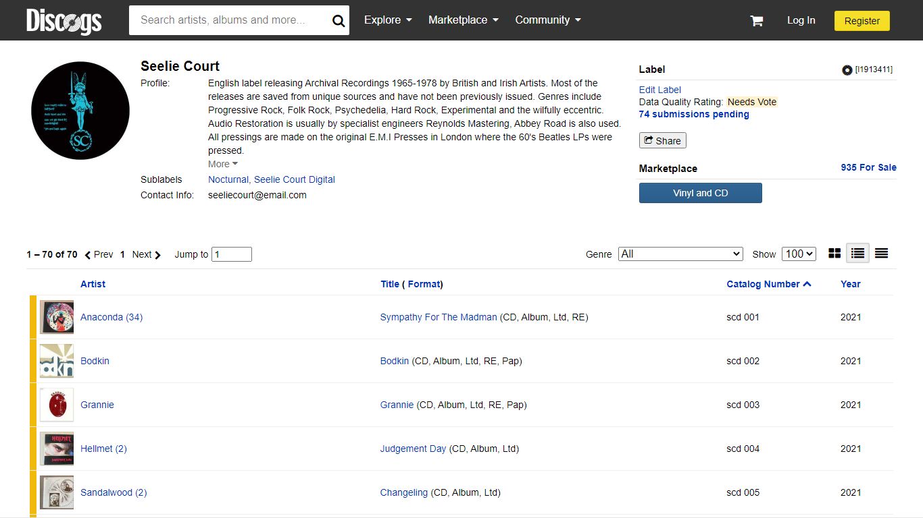Open the Grannie album cover thumbnail
Screen dimensions: 923x518
point(57,405)
